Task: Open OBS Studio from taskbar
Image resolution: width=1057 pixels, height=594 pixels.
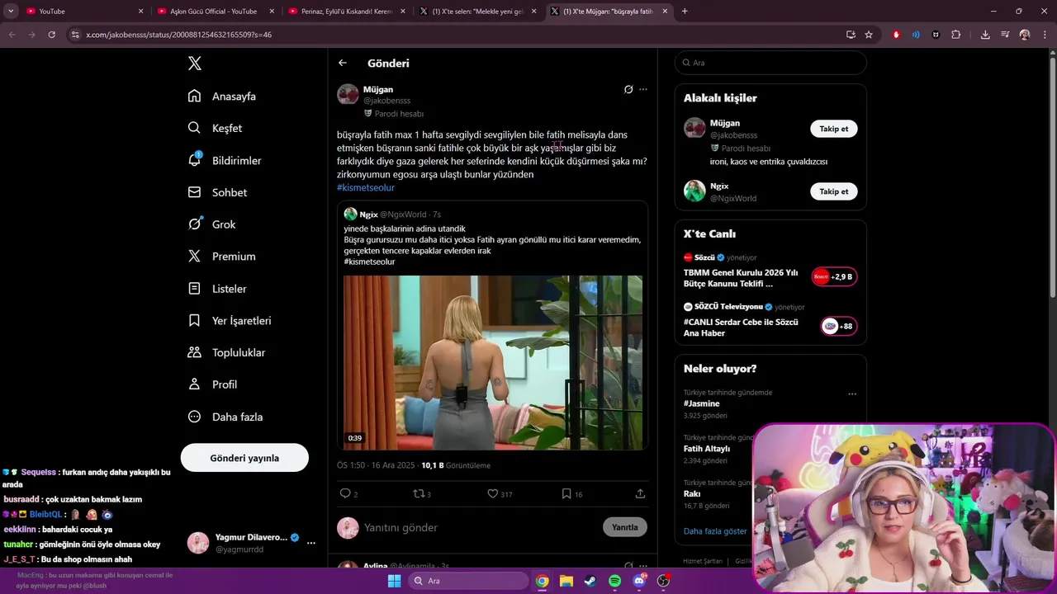Action: [x=664, y=581]
